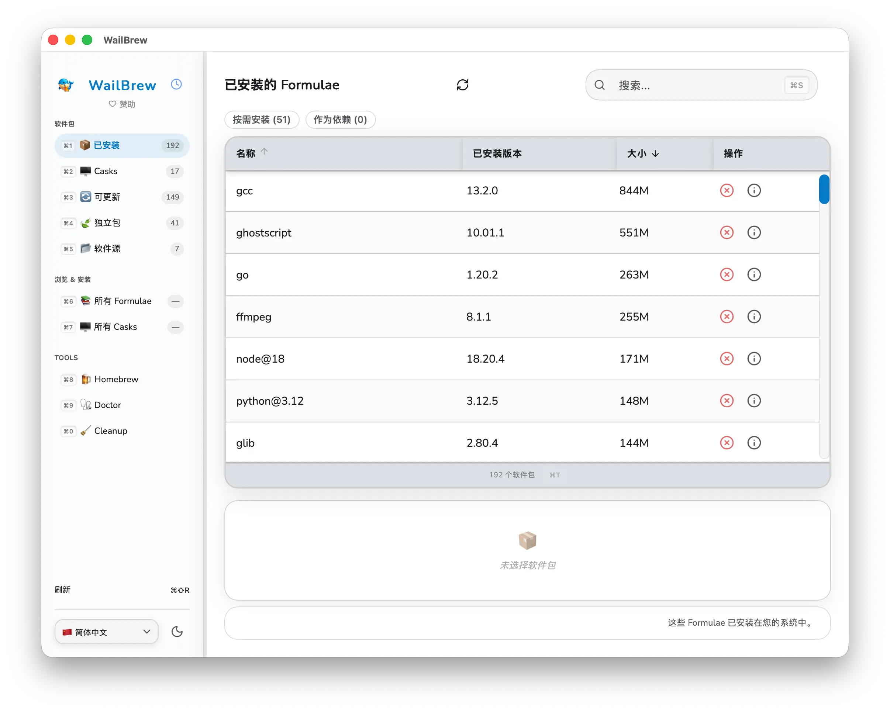The width and height of the screenshot is (890, 712).
Task: Open the Homebrew tool
Action: [x=122, y=379]
